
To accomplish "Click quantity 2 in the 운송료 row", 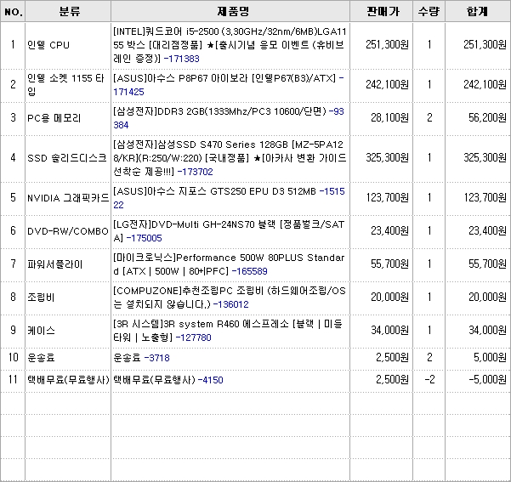I will [x=429, y=358].
